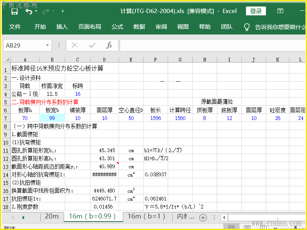Click the formula text γ=5.8*I/It*(b/L)^2
Image resolution: width=307 pixels, height=230 pixels.
[174, 207]
